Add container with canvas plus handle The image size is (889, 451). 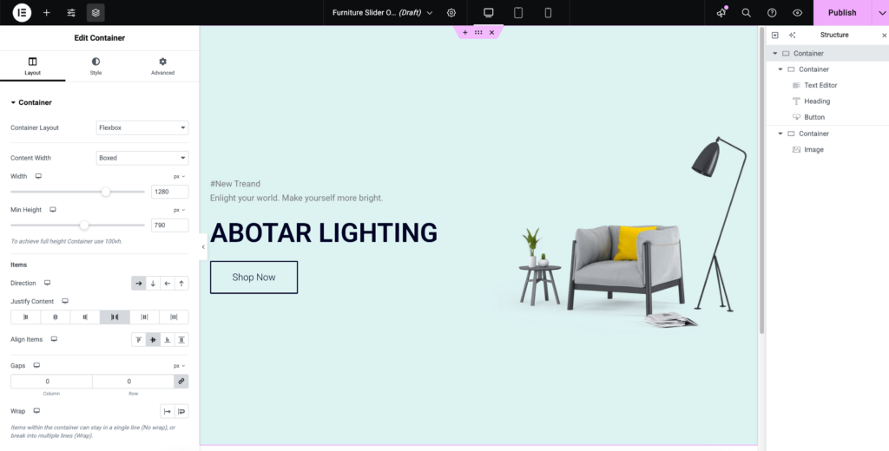tap(465, 32)
